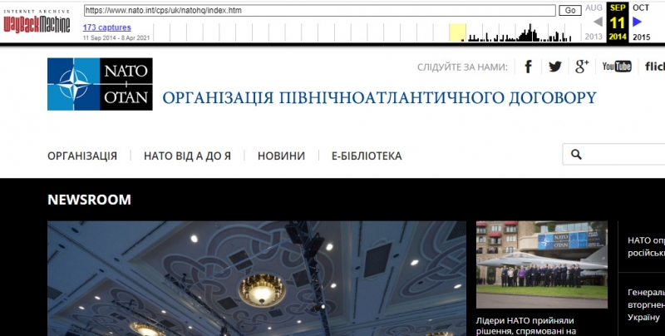Open NATO's Twitter page icon
This screenshot has height=336, width=665.
[x=554, y=67]
